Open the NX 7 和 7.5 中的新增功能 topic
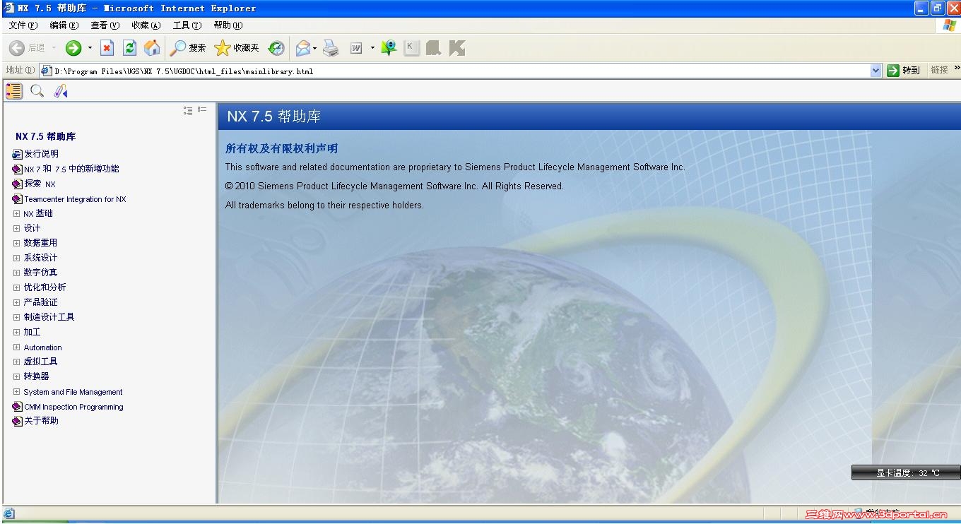 coord(71,169)
